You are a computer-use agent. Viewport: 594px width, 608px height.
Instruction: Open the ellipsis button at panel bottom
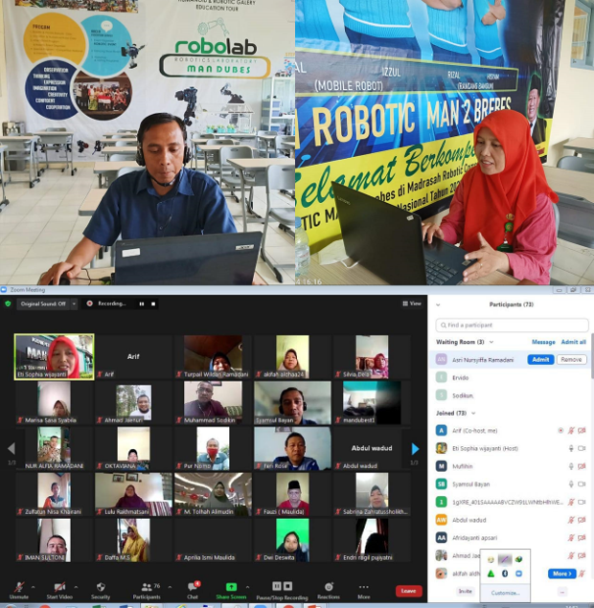(561, 592)
